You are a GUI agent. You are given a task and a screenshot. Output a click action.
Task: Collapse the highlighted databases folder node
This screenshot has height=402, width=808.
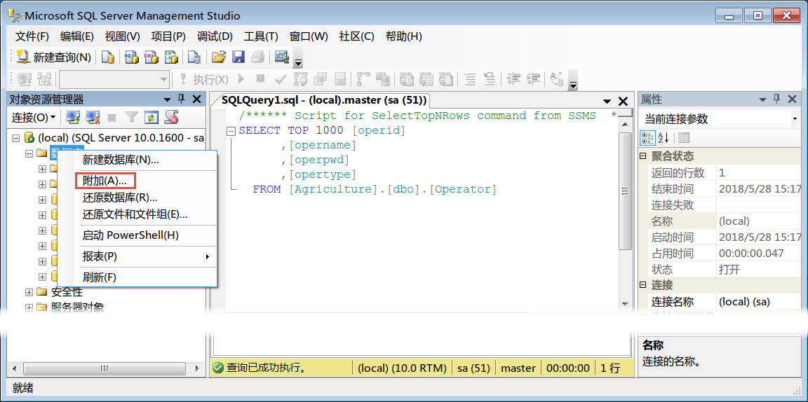click(29, 153)
